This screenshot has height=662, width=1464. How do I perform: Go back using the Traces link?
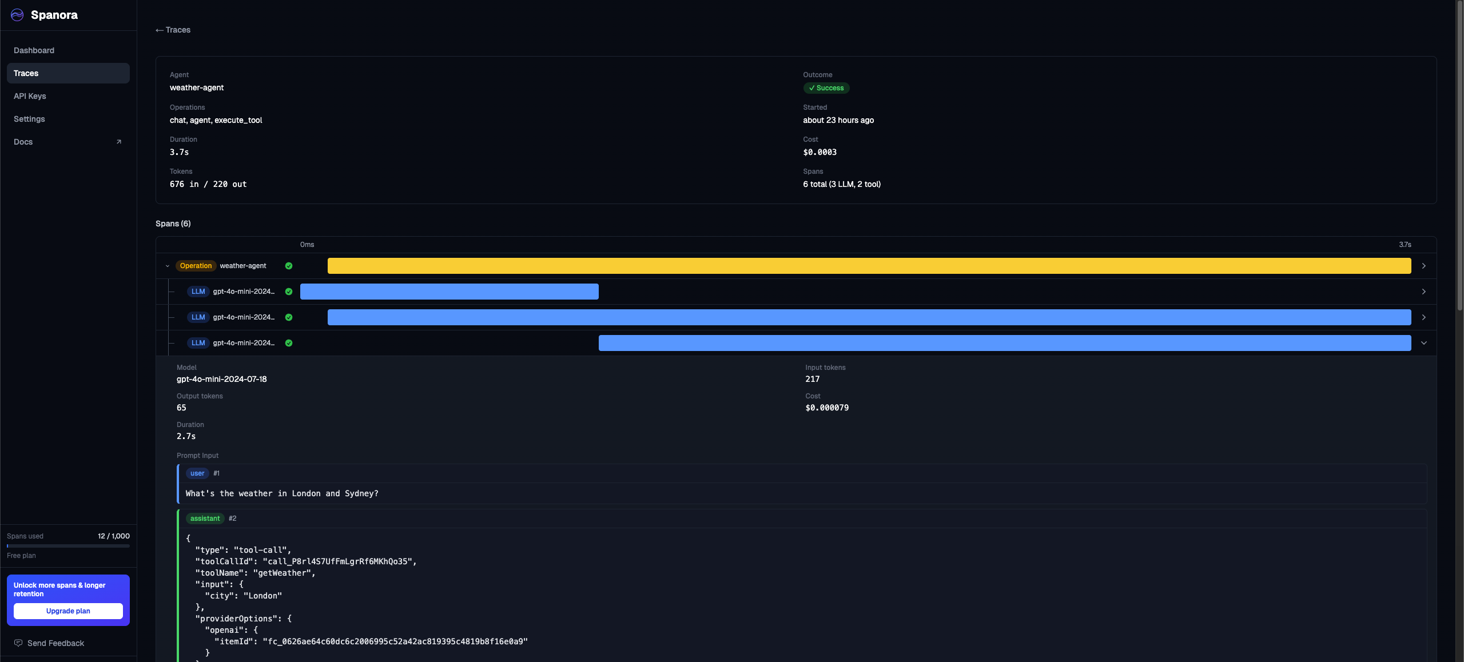tap(172, 30)
